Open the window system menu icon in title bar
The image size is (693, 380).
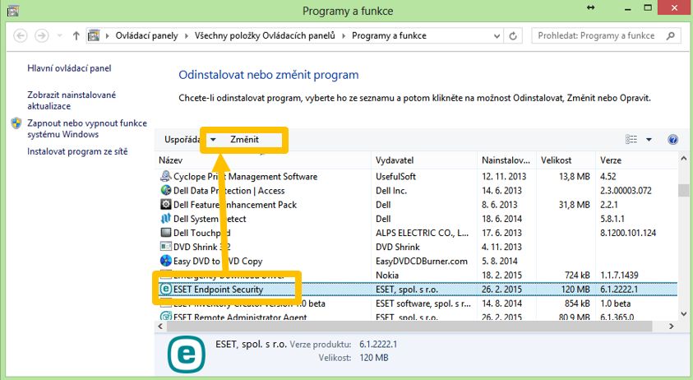(13, 10)
